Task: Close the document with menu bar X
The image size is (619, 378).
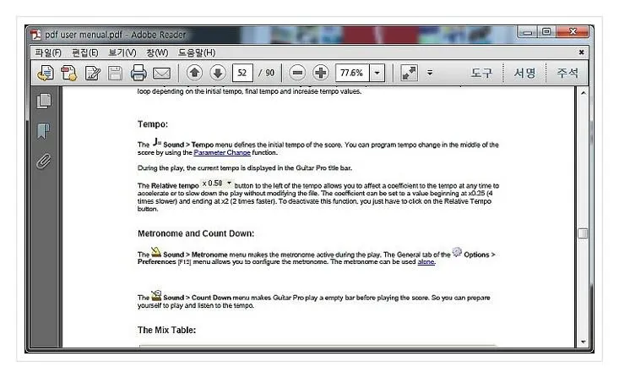Action: [581, 52]
